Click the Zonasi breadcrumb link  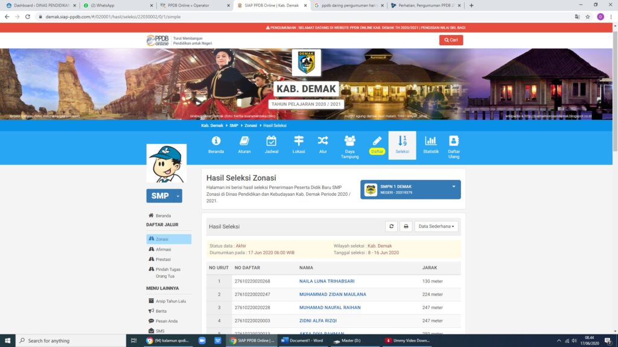click(250, 125)
